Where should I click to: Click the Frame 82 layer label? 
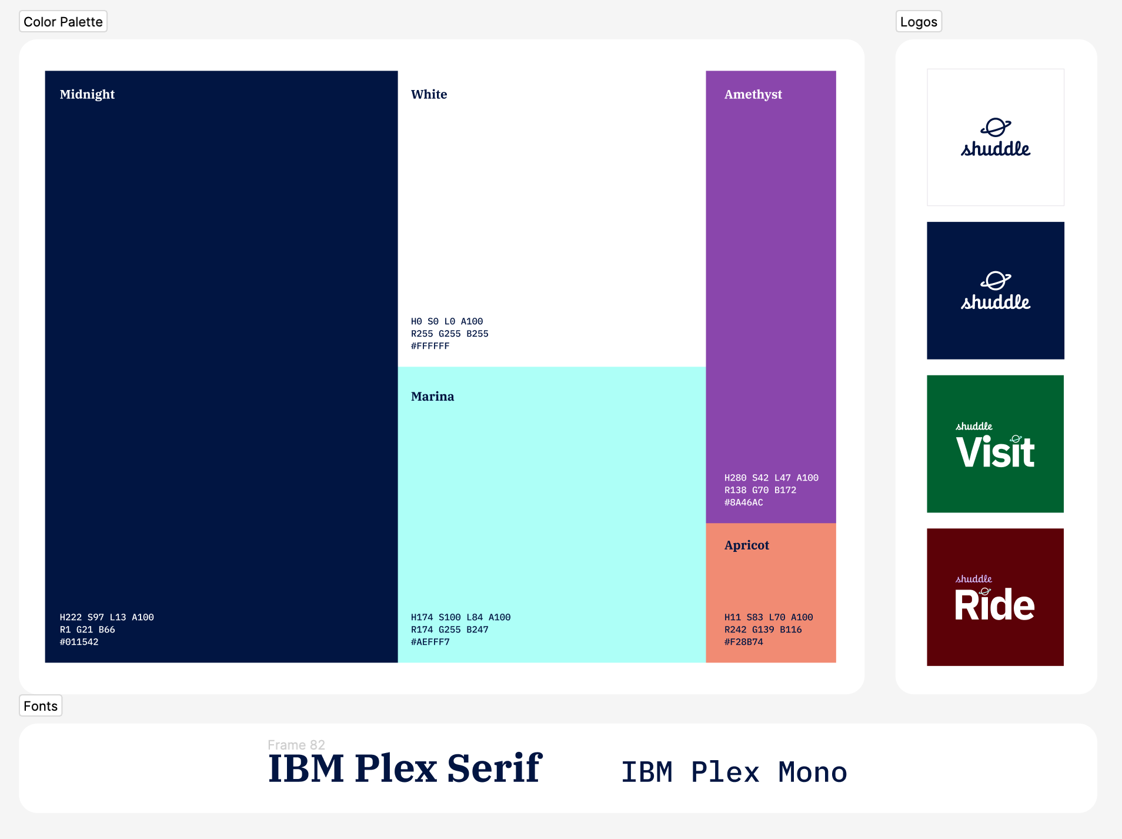click(296, 744)
